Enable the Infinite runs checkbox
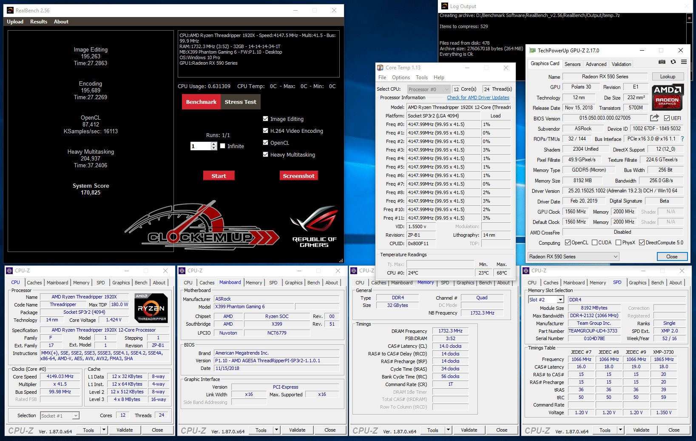Screen dimensions: 696x441 [222, 146]
